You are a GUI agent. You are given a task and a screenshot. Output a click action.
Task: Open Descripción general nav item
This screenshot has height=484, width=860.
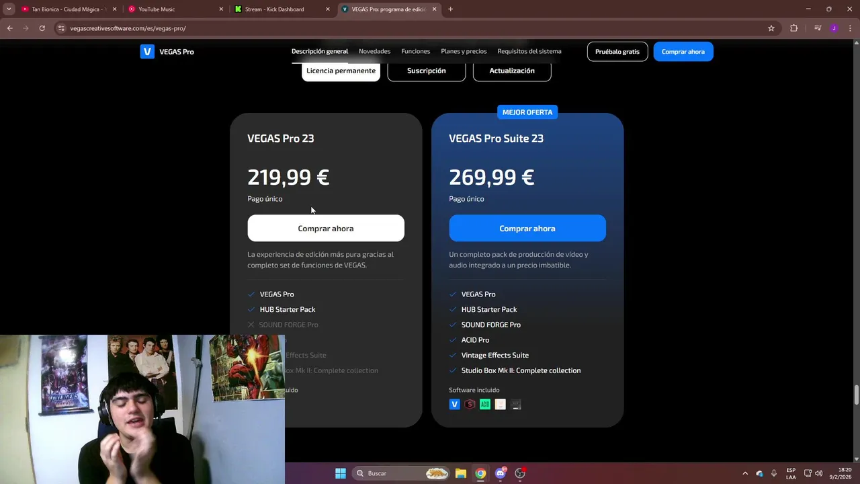320,51
